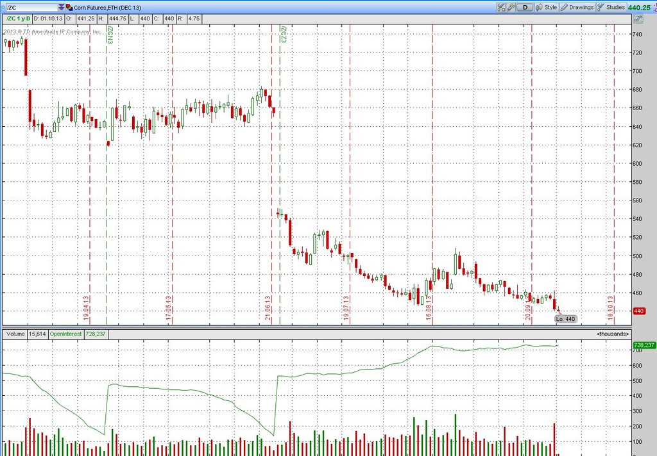Click the open interest value 728,237

96,334
